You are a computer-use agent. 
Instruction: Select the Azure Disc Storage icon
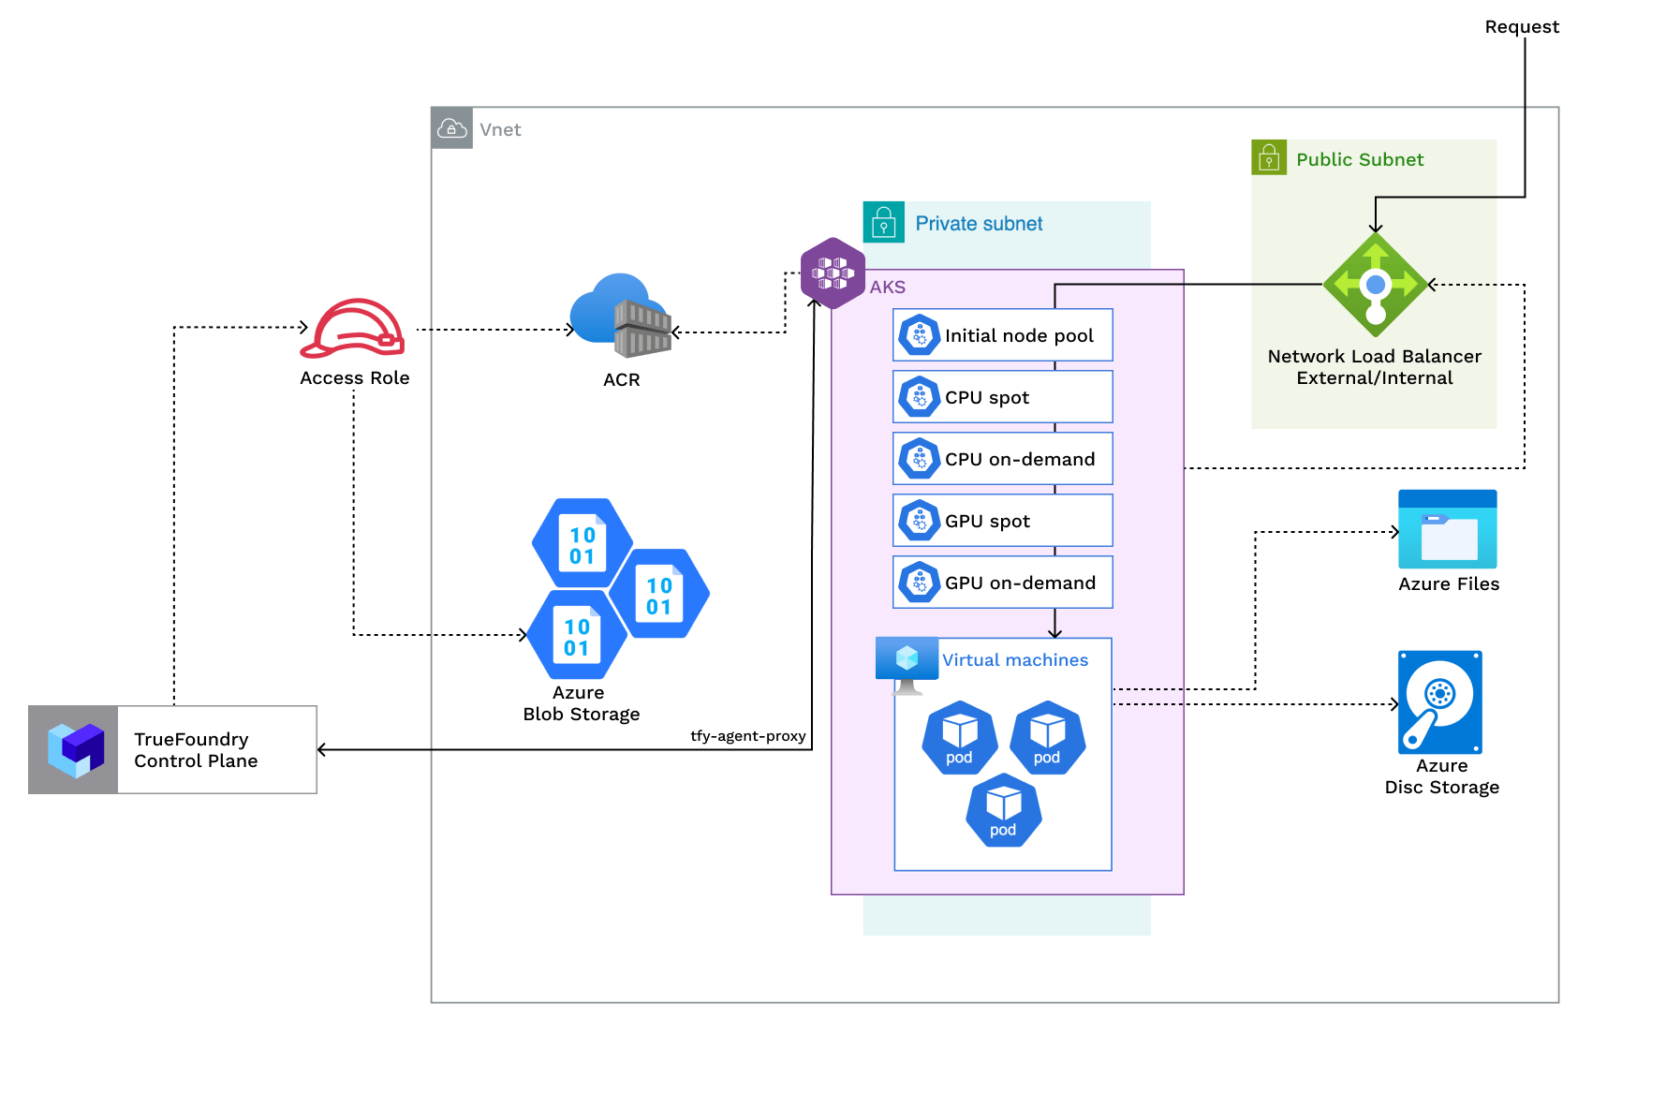point(1440,702)
